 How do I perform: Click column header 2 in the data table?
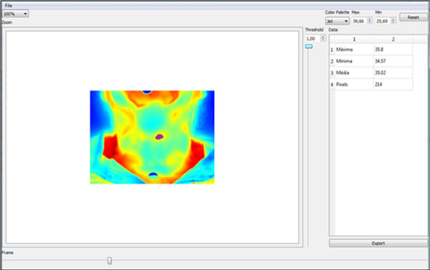pos(392,39)
